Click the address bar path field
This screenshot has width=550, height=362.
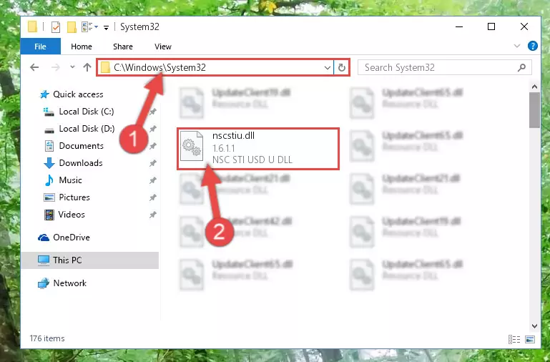click(x=215, y=67)
